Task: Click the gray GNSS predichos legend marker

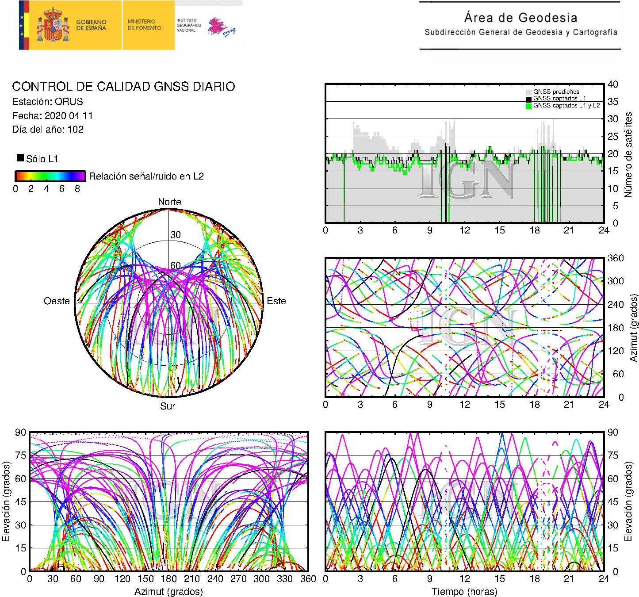Action: coord(528,92)
